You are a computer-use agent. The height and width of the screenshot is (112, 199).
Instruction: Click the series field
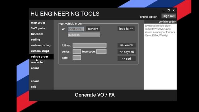pyautogui.click(x=77, y=52)
